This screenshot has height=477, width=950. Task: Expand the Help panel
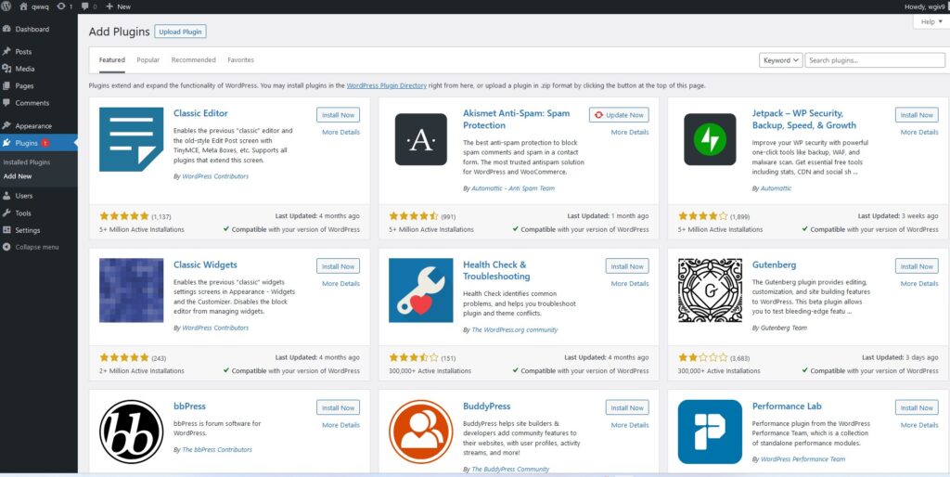931,21
